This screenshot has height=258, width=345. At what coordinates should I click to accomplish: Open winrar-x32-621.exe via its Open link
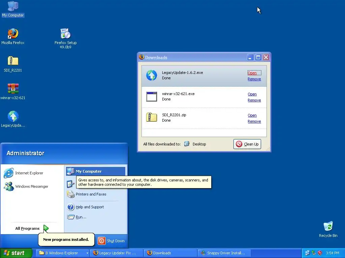[252, 94]
